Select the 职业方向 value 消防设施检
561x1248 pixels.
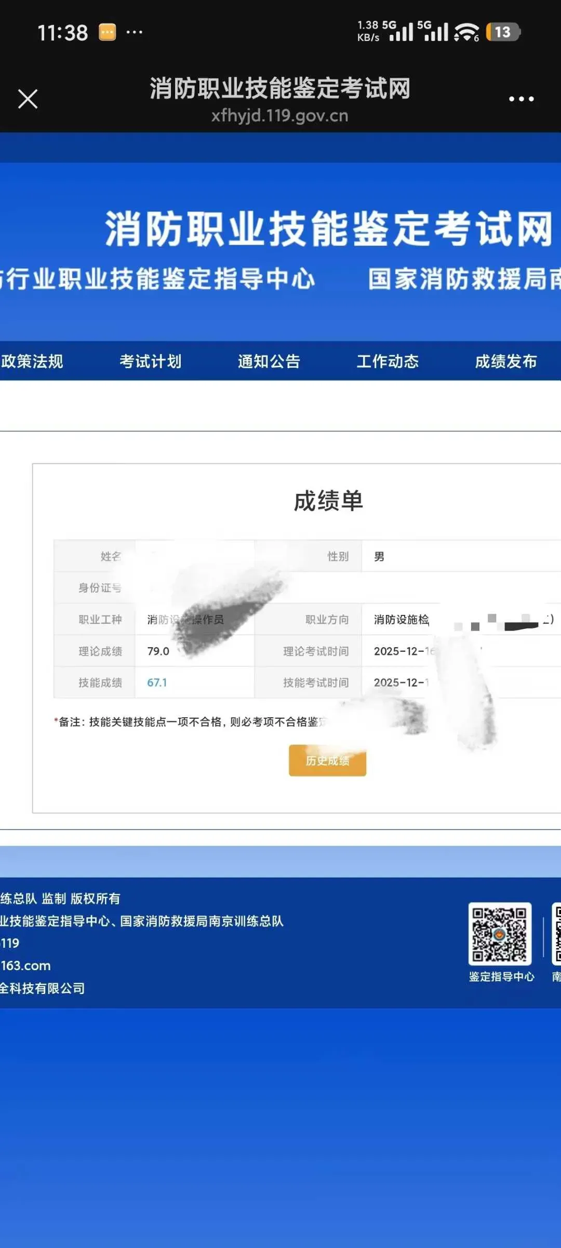pyautogui.click(x=402, y=620)
